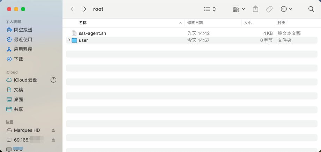Viewport: 321px width, 152px height.
Task: Click the Share icon in toolbar
Action: [x=256, y=9]
